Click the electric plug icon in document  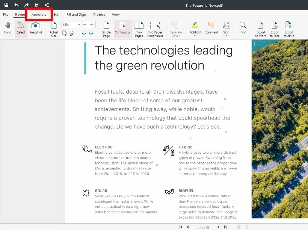[x=87, y=149]
